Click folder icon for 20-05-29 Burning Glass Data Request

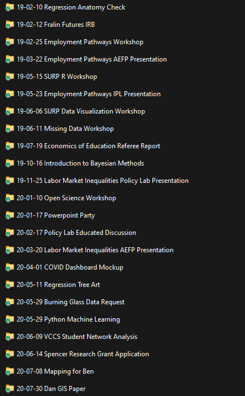tap(9, 302)
